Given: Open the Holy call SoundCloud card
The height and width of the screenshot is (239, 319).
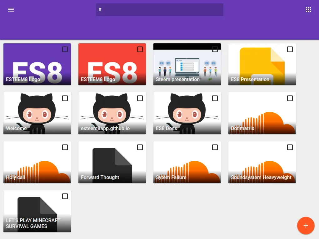Looking at the screenshot, I should click(37, 162).
